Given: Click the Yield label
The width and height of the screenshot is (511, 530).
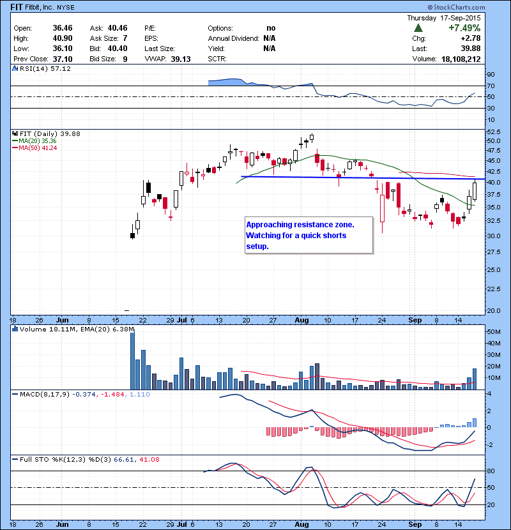Looking at the screenshot, I should 216,49.
